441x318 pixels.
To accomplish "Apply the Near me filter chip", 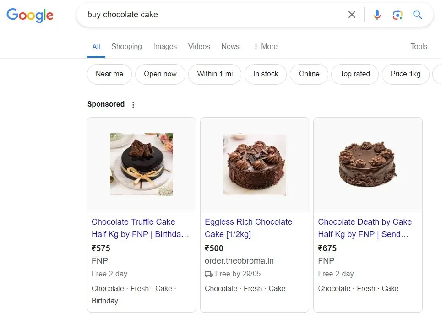I will [x=109, y=74].
